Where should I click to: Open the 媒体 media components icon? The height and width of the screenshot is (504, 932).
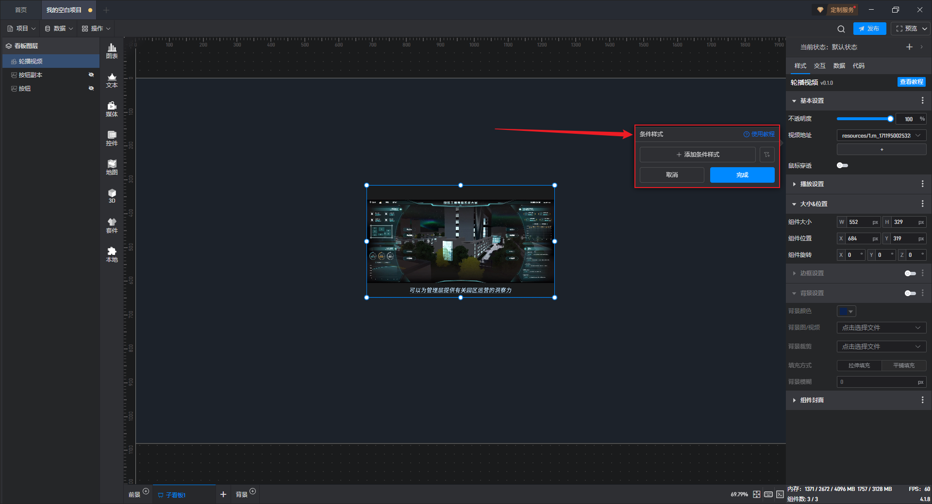click(112, 109)
